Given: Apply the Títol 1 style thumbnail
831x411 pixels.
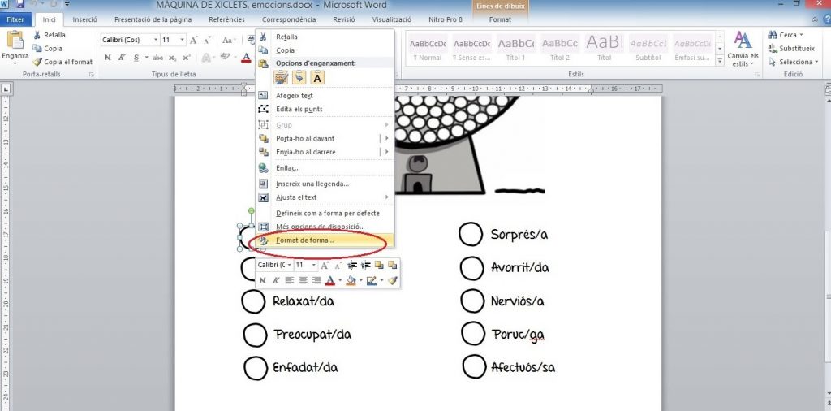Looking at the screenshot, I should tap(516, 47).
